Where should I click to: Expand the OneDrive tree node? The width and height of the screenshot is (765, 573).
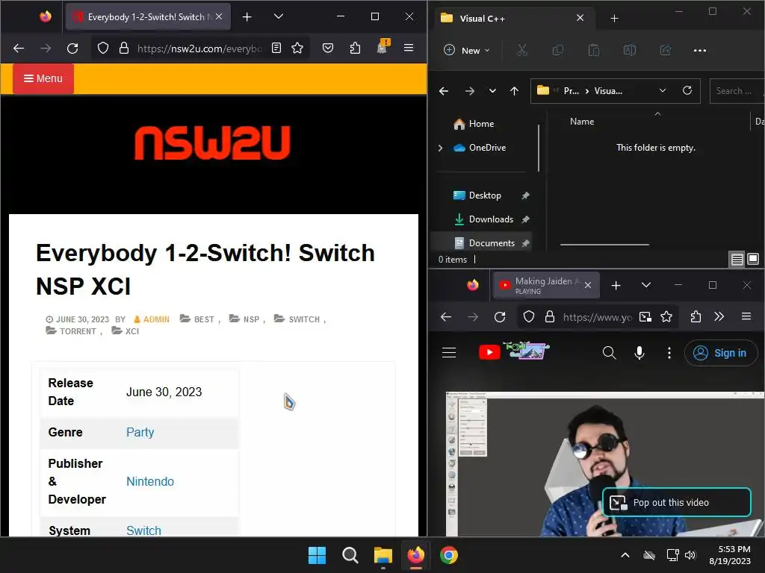click(440, 148)
